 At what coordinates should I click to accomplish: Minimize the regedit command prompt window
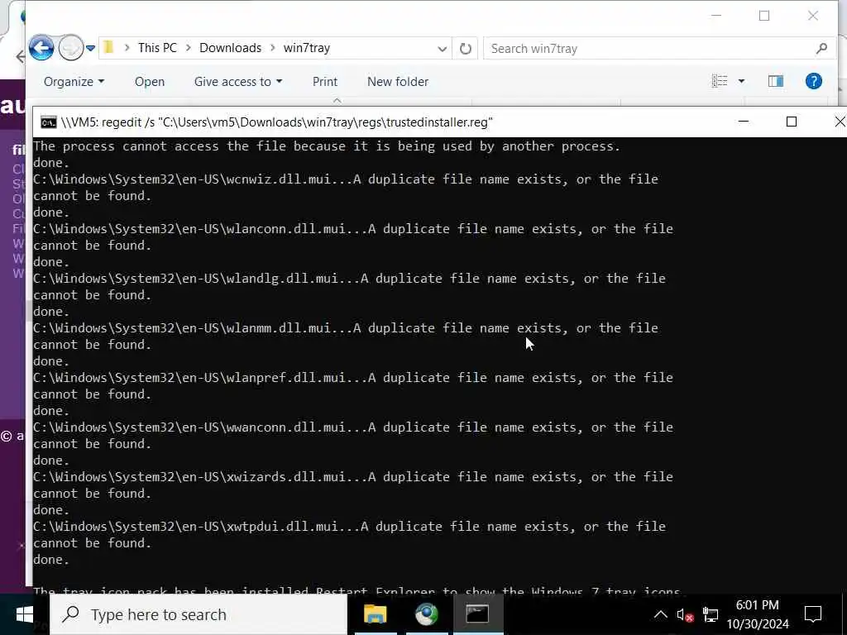[744, 122]
